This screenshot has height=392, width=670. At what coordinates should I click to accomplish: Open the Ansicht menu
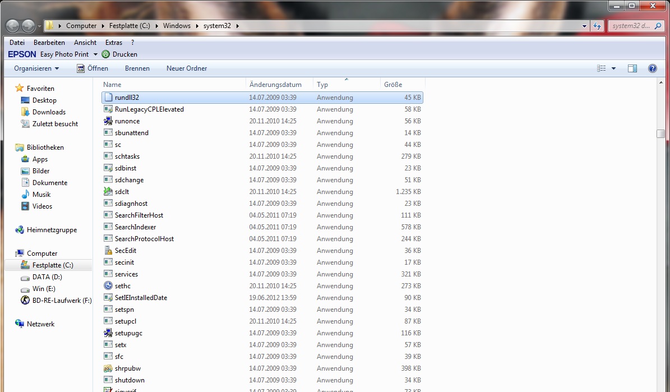(x=85, y=43)
